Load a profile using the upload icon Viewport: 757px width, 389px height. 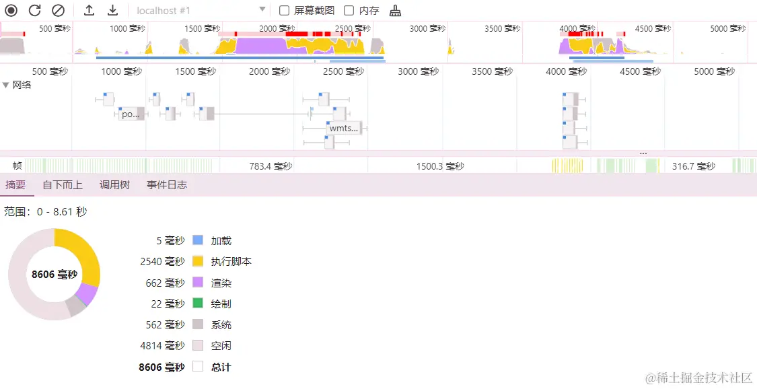pos(89,10)
